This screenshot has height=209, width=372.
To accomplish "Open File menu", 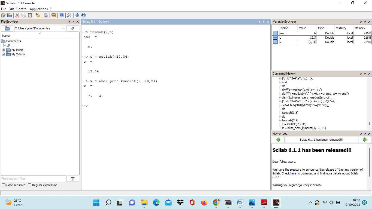I will pyautogui.click(x=4, y=9).
